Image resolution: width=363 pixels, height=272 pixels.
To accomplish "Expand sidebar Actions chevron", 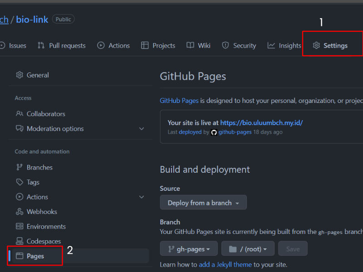I will (142, 197).
